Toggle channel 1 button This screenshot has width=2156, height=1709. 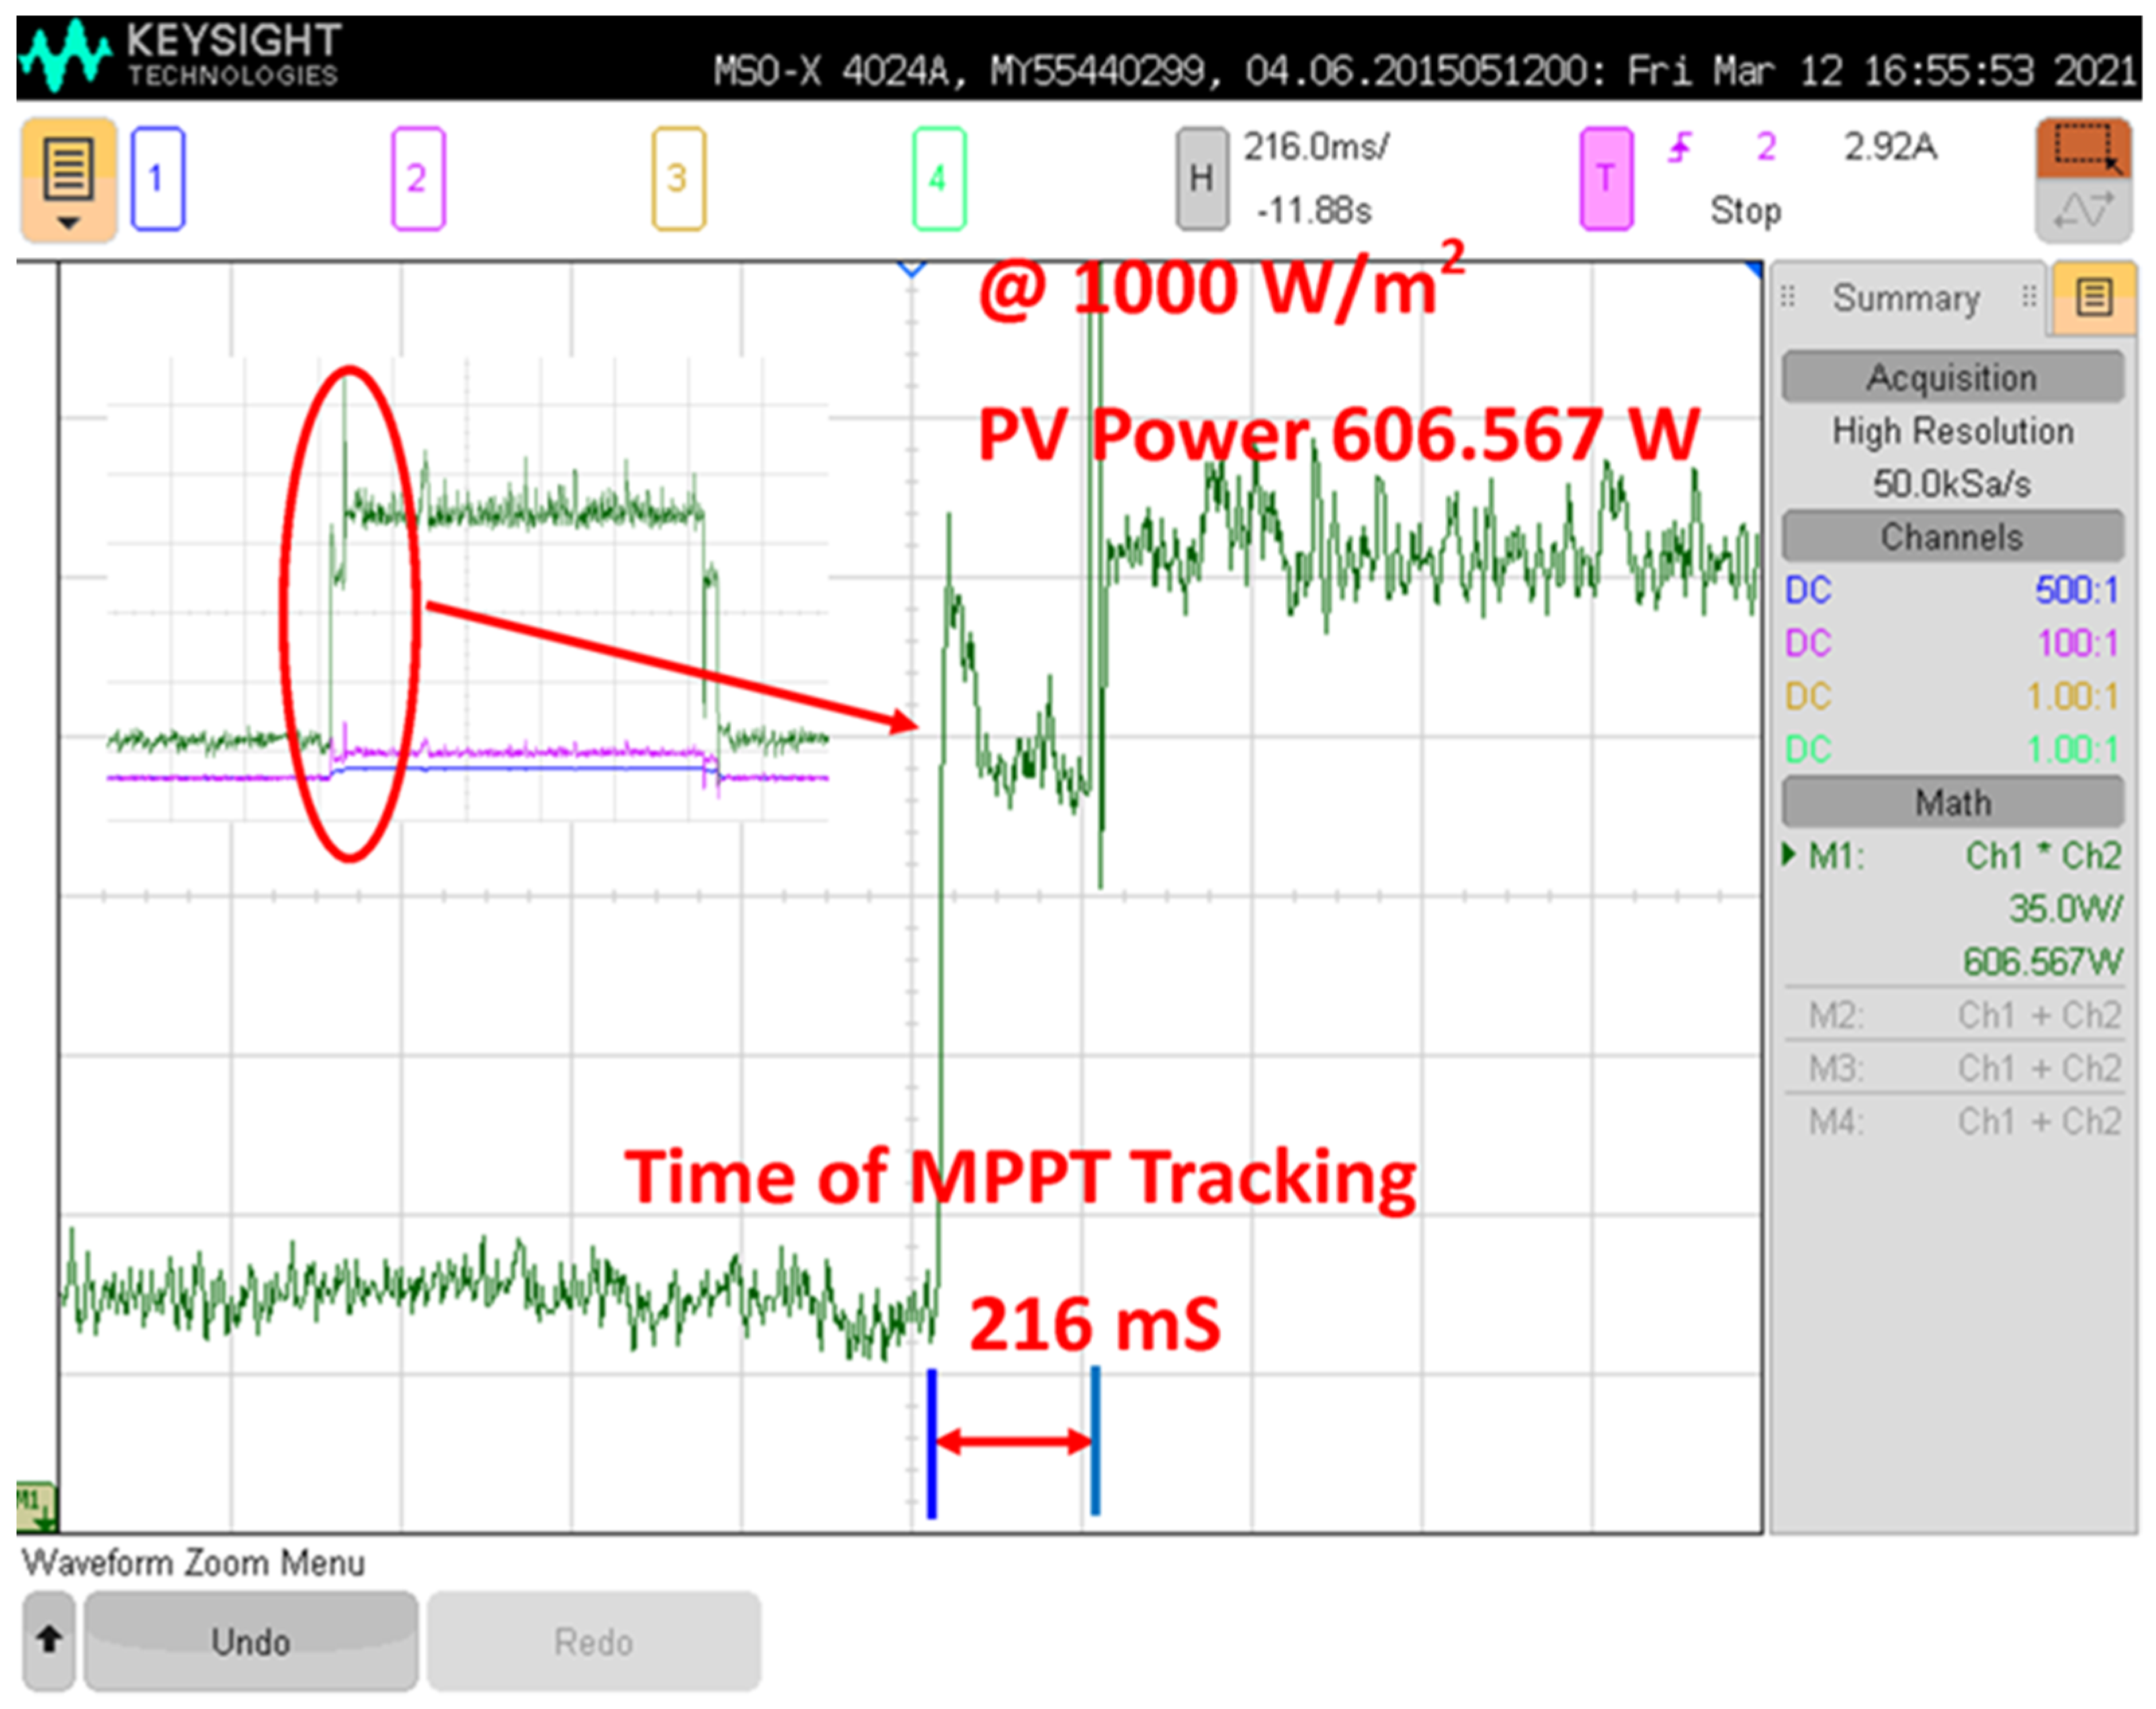157,178
